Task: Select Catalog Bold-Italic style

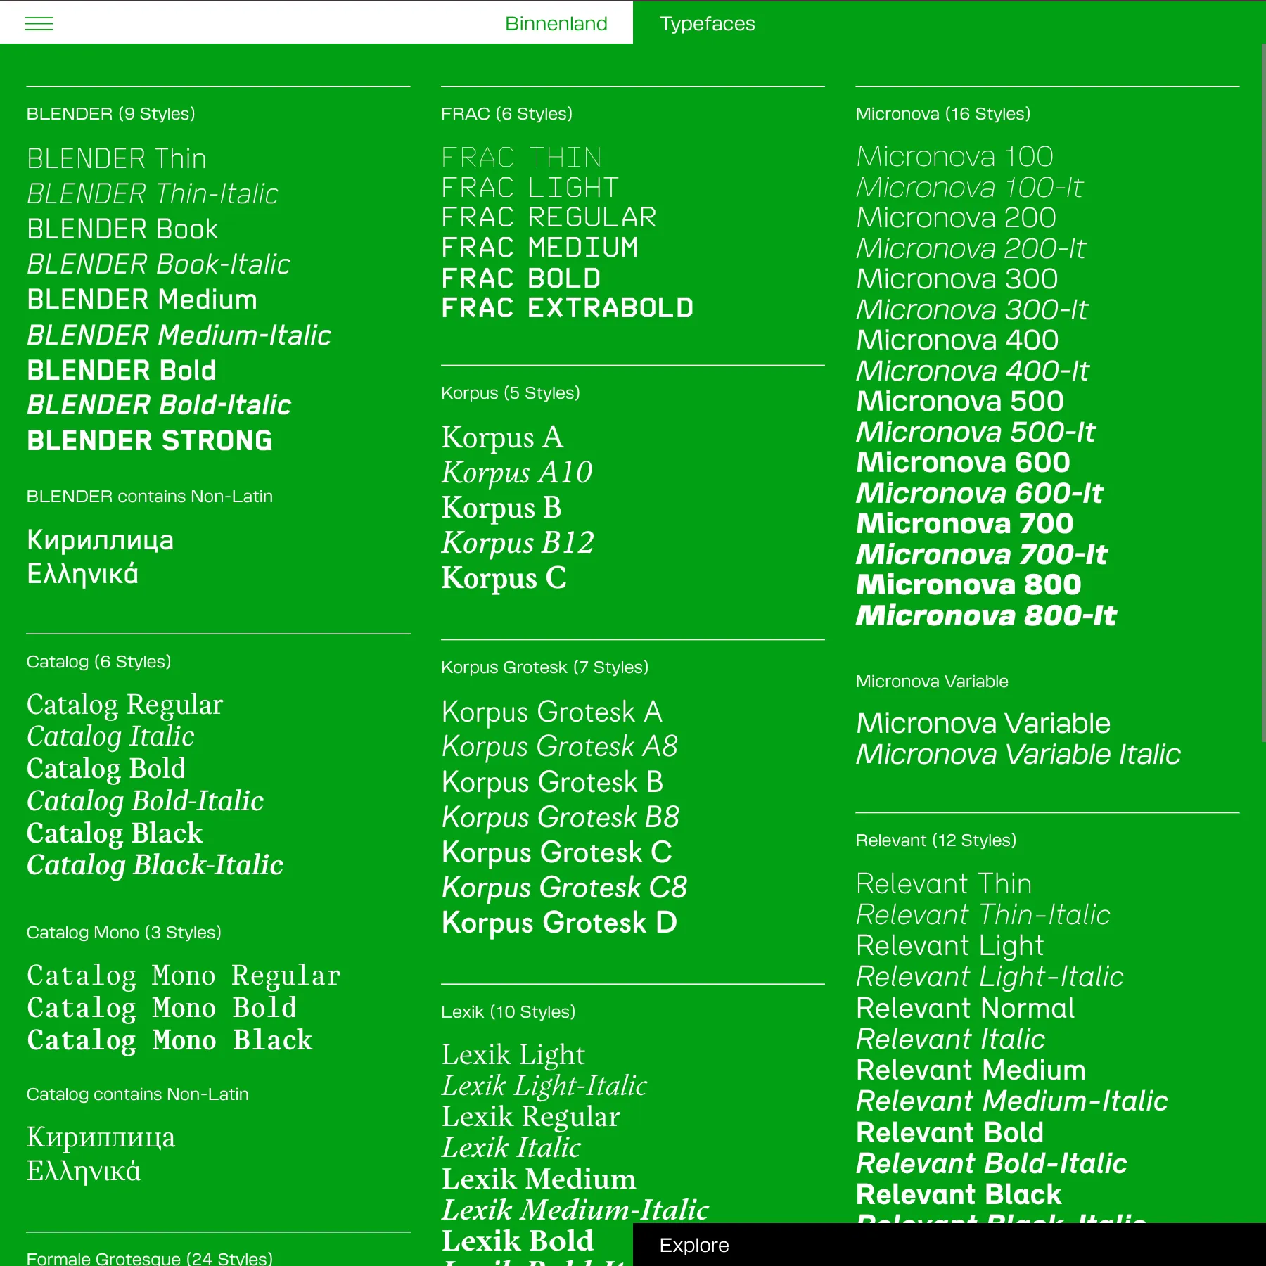Action: click(x=144, y=800)
